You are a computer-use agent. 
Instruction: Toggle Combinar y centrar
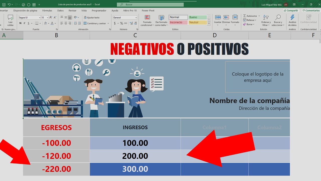click(95, 23)
